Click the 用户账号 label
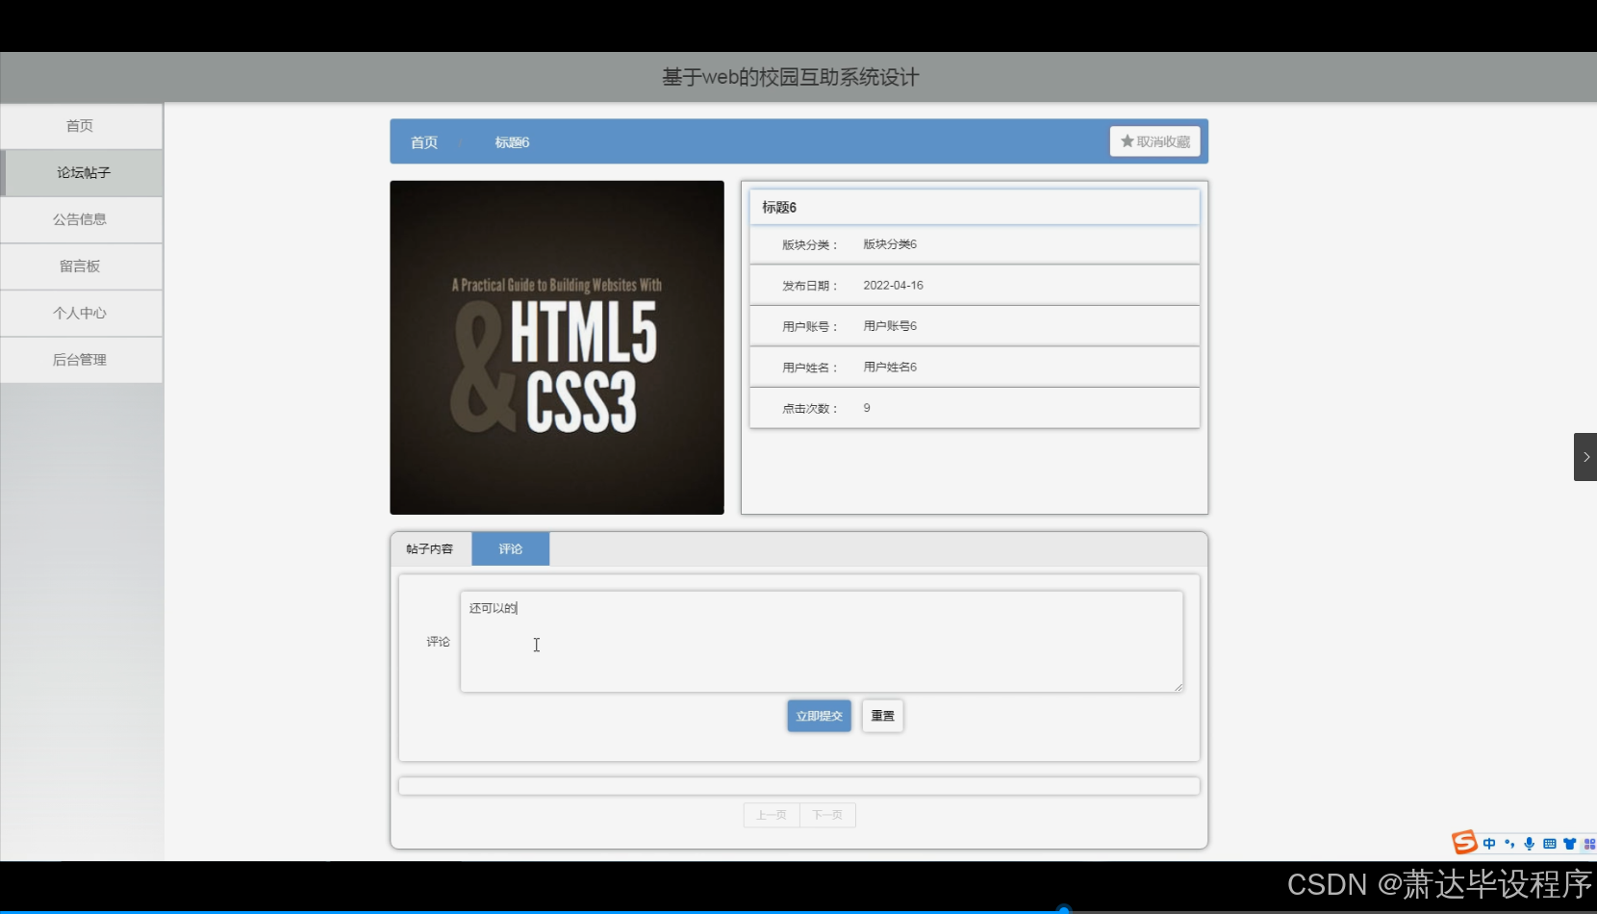1597x914 pixels. (x=809, y=327)
